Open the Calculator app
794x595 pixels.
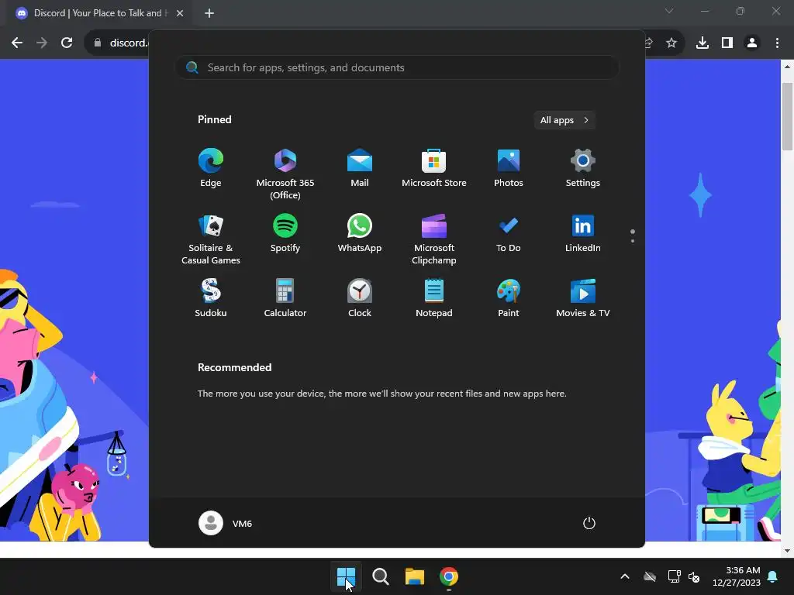[285, 298]
